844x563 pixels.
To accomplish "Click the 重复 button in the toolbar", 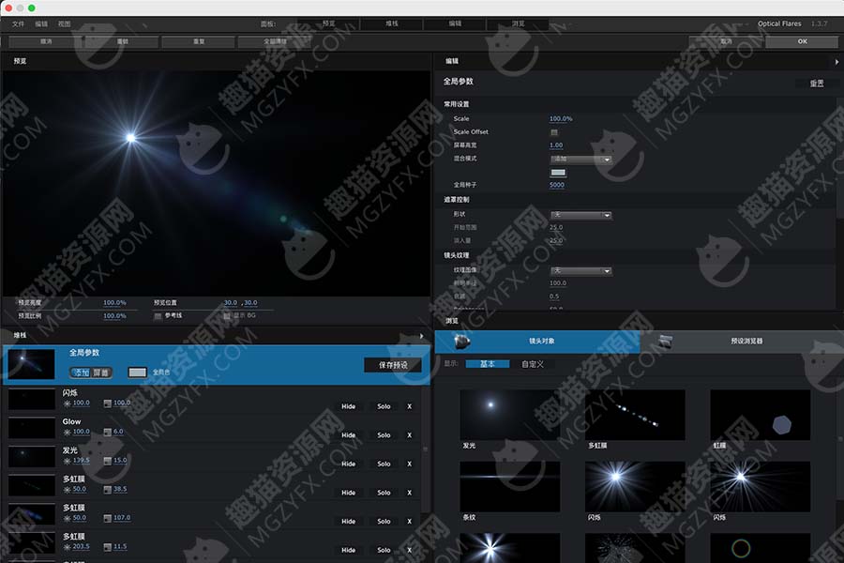I will point(199,41).
